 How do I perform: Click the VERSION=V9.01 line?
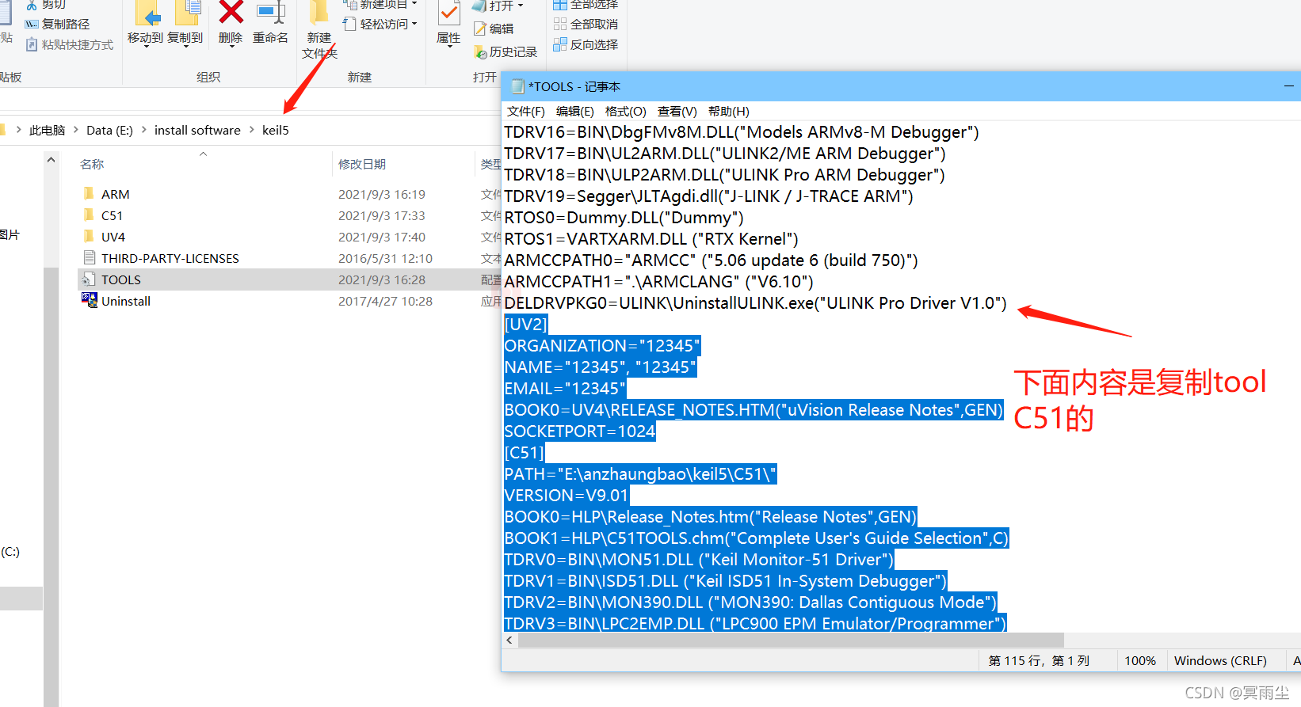tap(567, 496)
